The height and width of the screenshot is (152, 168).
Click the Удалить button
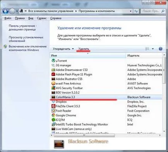click(x=84, y=49)
